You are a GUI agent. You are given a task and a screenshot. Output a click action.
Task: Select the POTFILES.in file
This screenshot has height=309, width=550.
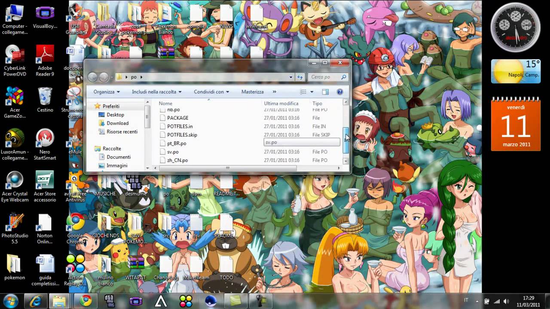pyautogui.click(x=180, y=127)
